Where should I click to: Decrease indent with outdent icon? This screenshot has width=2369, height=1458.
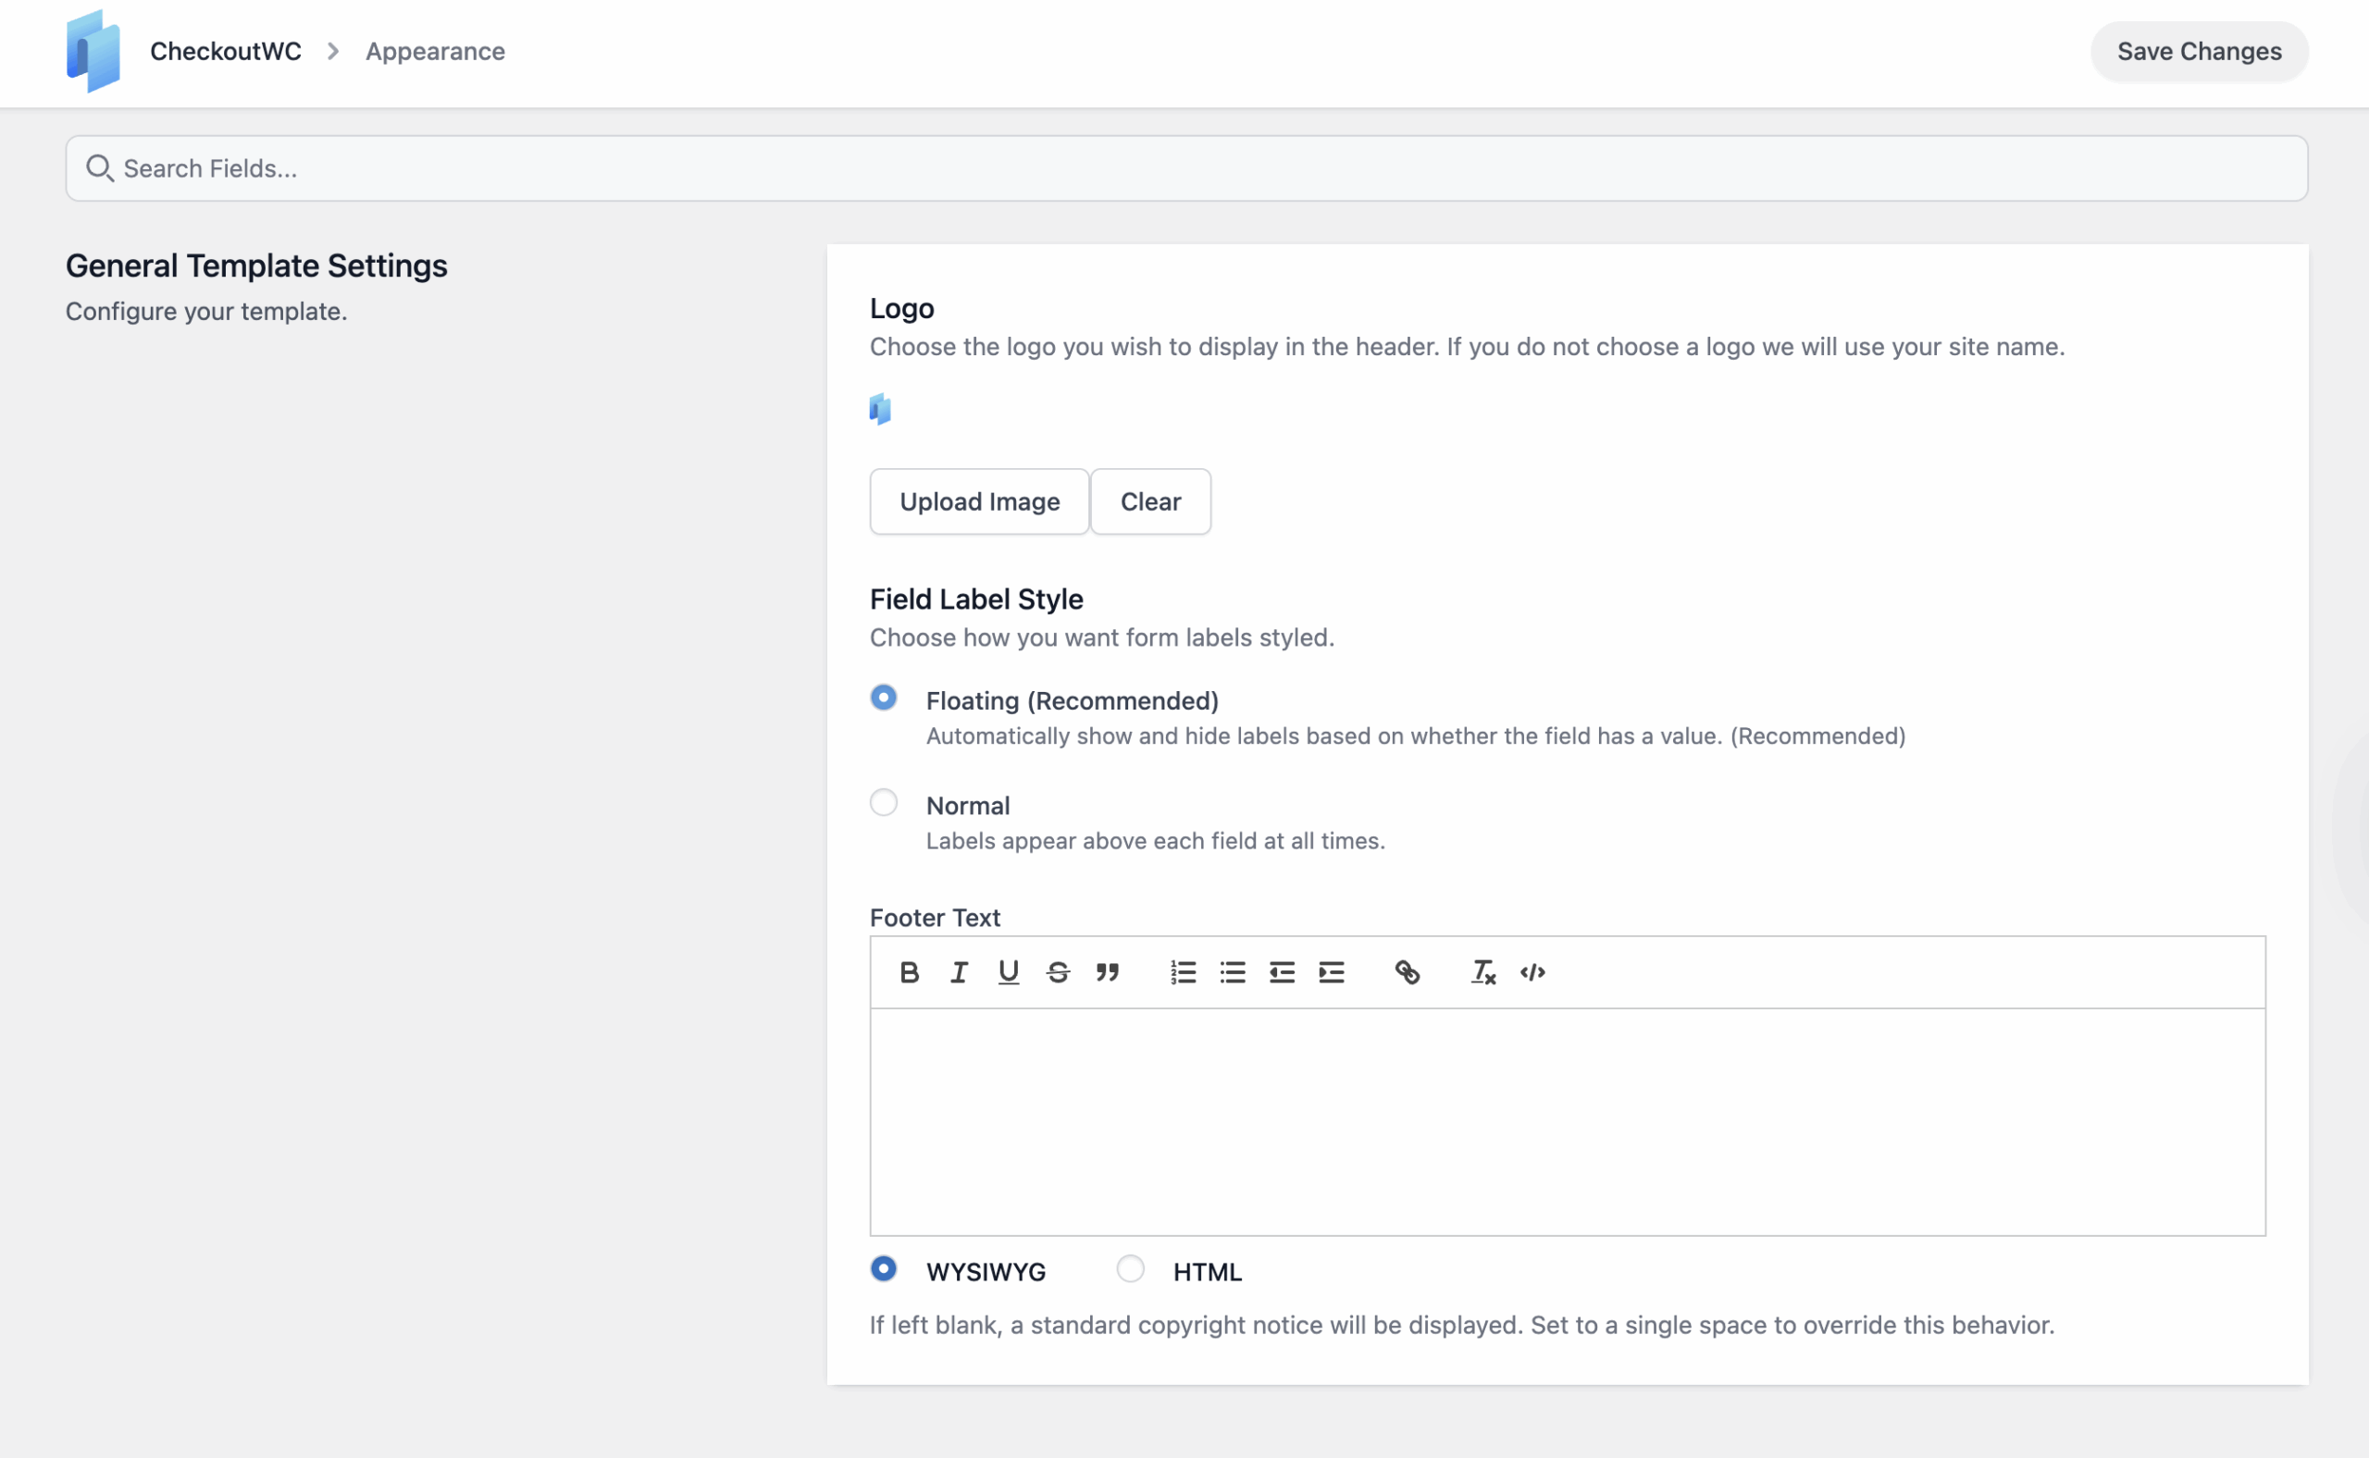[1281, 972]
